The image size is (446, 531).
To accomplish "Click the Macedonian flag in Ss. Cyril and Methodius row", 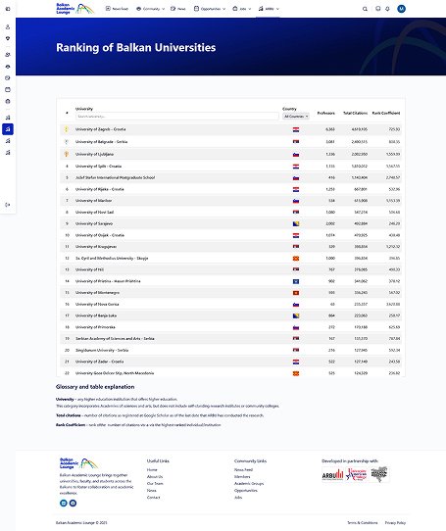I will [x=296, y=259].
